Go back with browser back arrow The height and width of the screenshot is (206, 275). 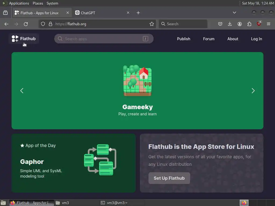[6, 24]
